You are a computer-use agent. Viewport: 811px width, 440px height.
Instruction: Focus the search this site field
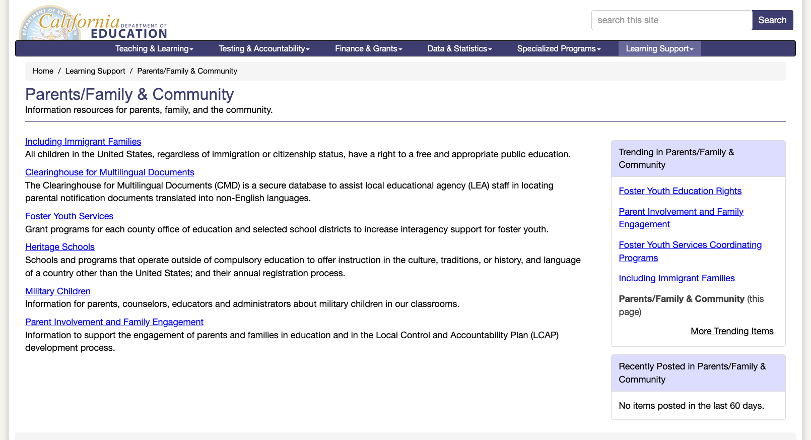click(671, 20)
